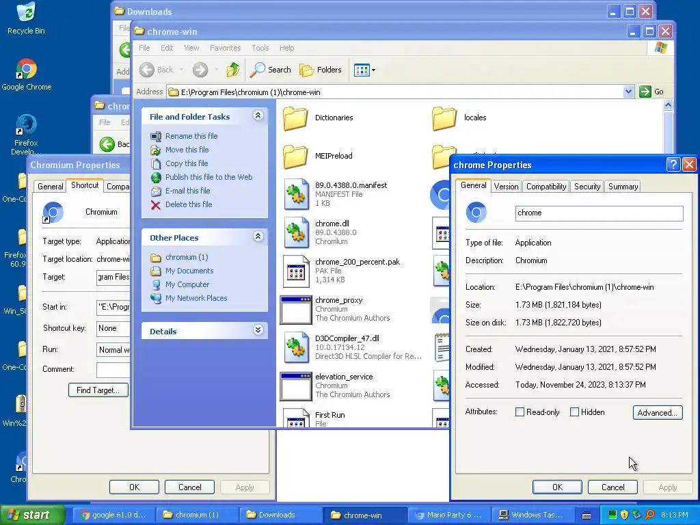The image size is (700, 525).
Task: Select the locales folder icon
Action: [x=444, y=118]
